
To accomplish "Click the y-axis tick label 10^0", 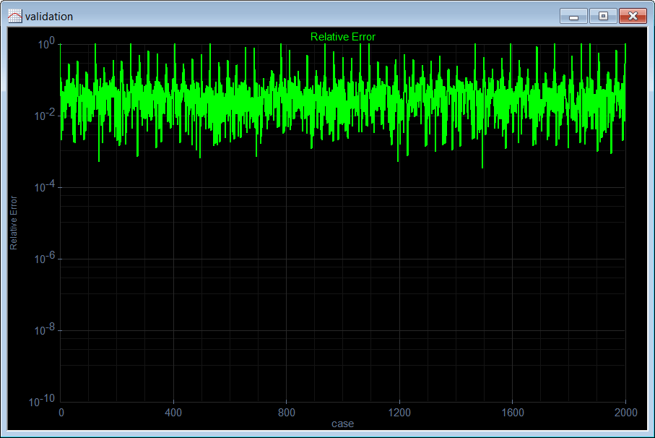I will 46,43.
